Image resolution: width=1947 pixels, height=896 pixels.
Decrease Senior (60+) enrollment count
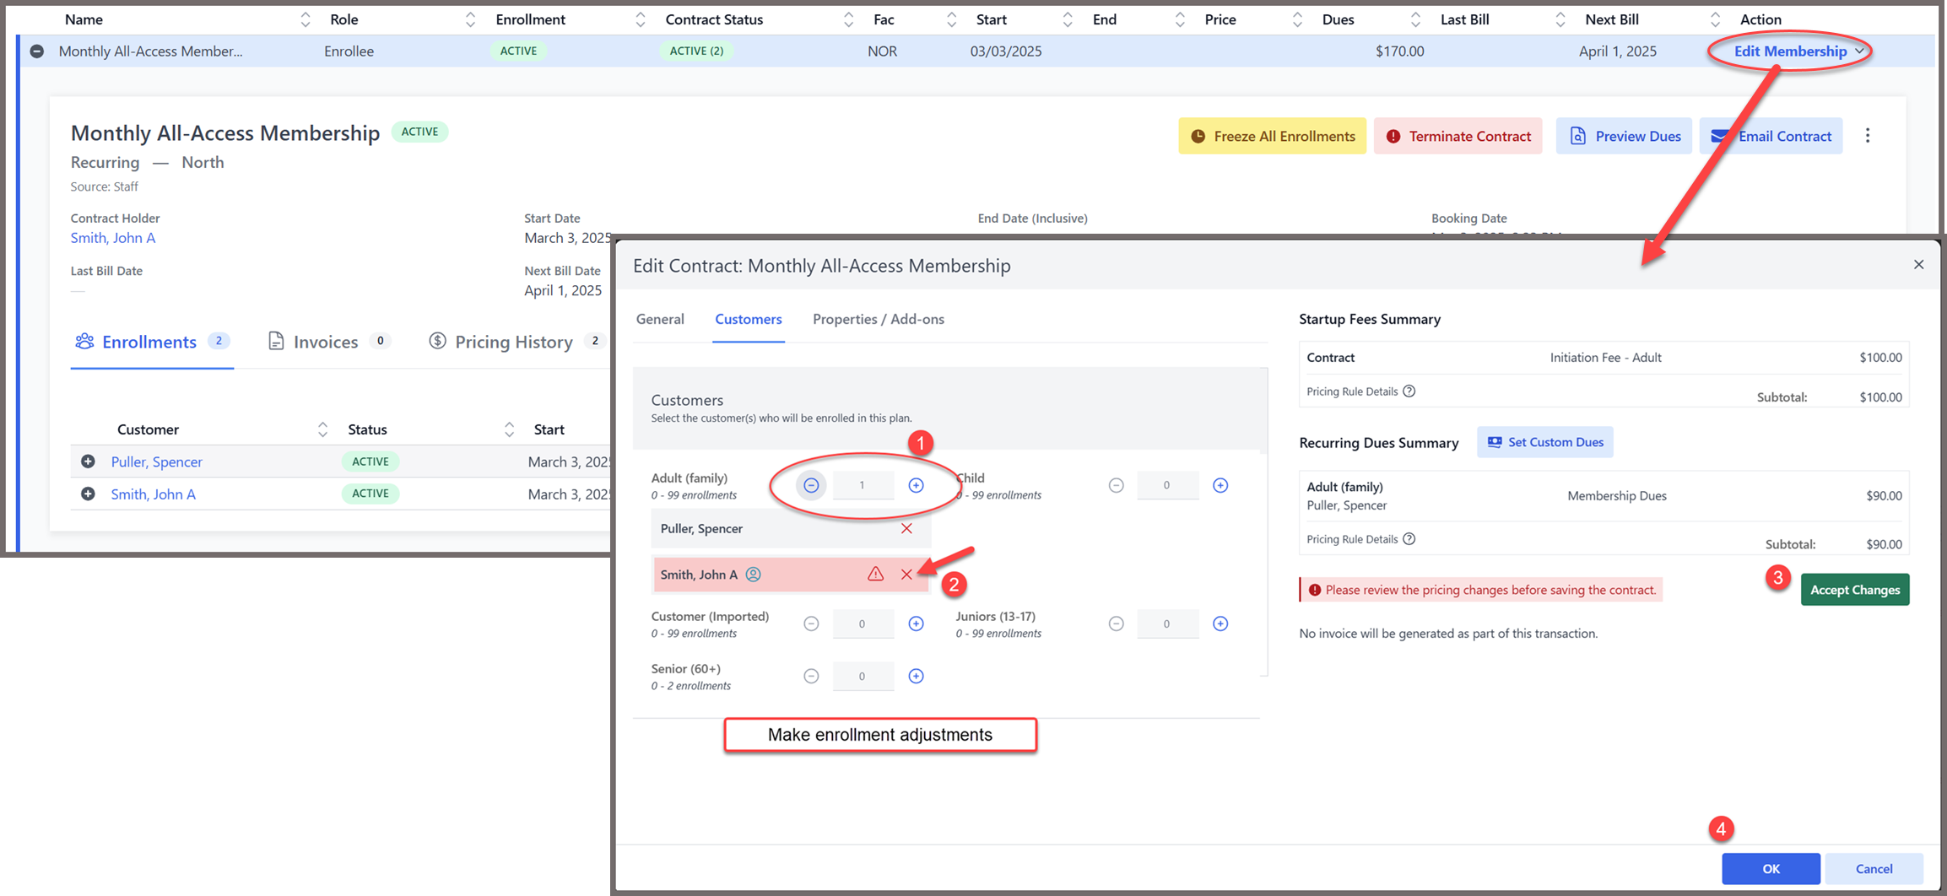click(x=811, y=676)
